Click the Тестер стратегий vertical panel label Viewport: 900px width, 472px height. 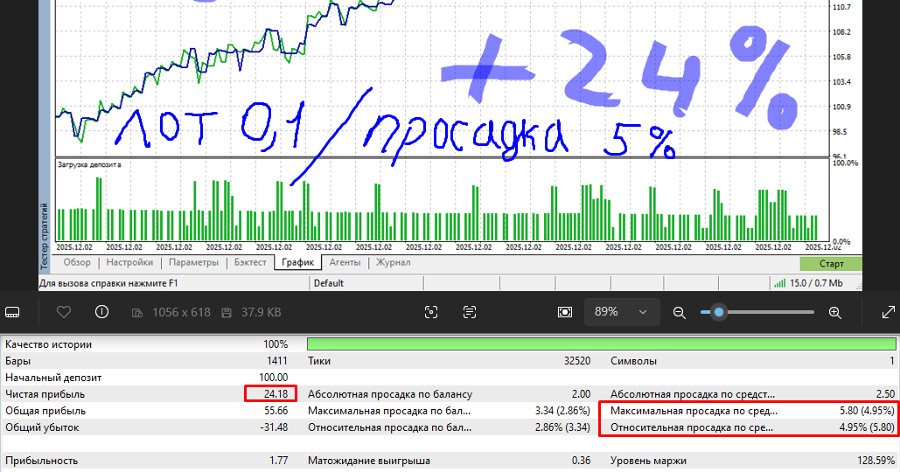pos(45,236)
